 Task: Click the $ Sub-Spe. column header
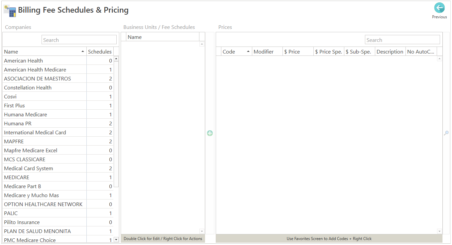[360, 52]
